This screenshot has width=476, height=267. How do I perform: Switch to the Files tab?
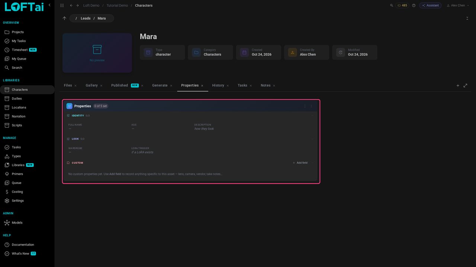coord(68,86)
